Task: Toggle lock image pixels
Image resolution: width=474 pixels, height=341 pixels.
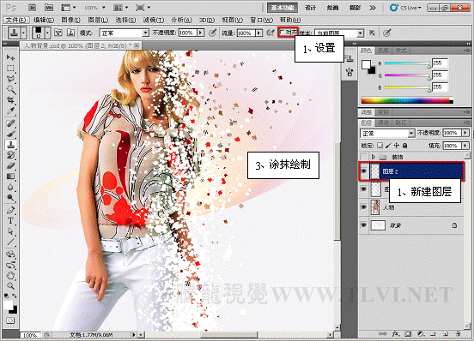Action: [x=388, y=146]
